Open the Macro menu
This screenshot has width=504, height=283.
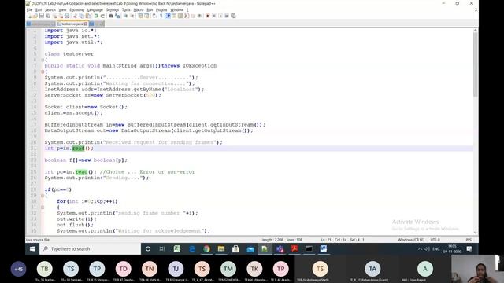(139, 10)
